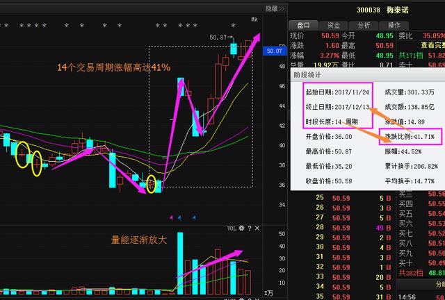
Task: Click the 开盘价格:36.00 entry
Action: (329, 137)
